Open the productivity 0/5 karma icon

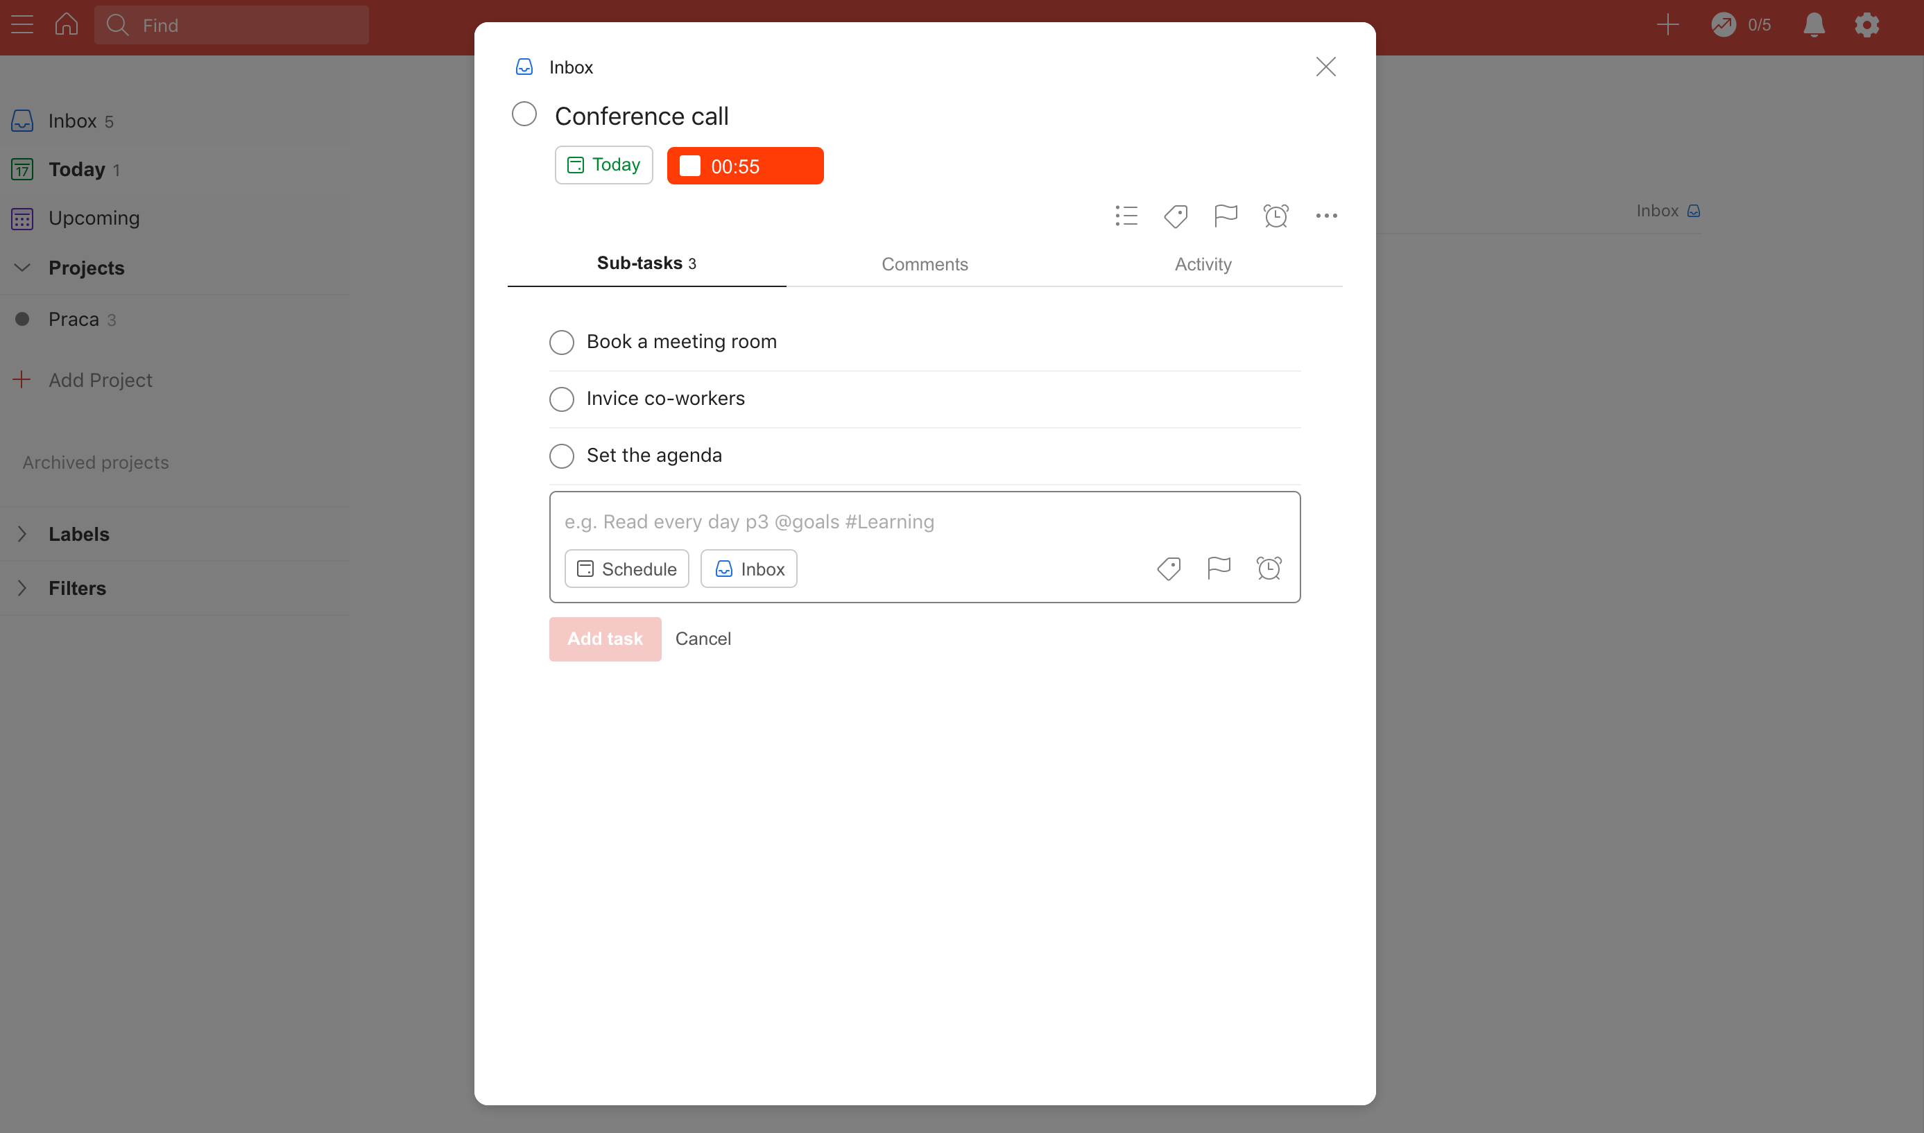click(x=1741, y=25)
